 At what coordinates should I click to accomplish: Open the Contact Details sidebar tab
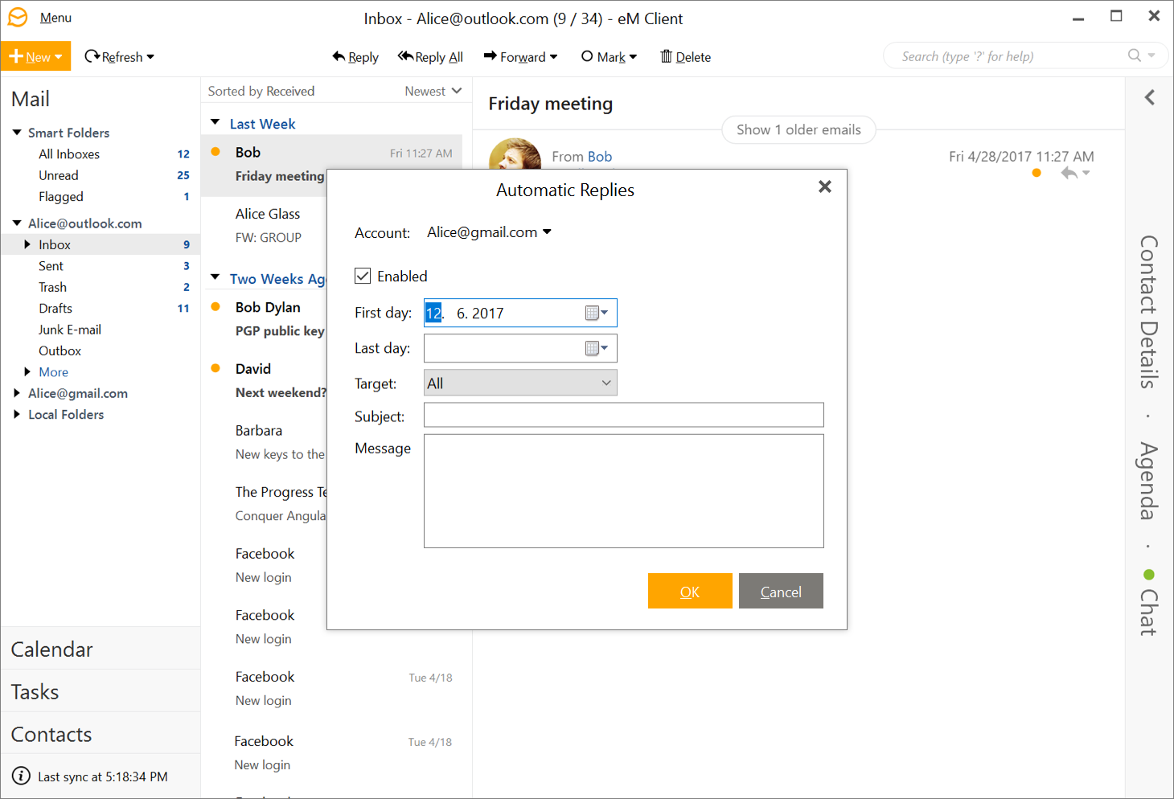pos(1149,312)
